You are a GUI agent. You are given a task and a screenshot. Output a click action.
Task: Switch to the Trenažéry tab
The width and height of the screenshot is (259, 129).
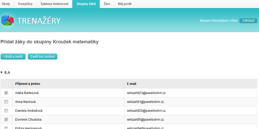(x=25, y=4)
